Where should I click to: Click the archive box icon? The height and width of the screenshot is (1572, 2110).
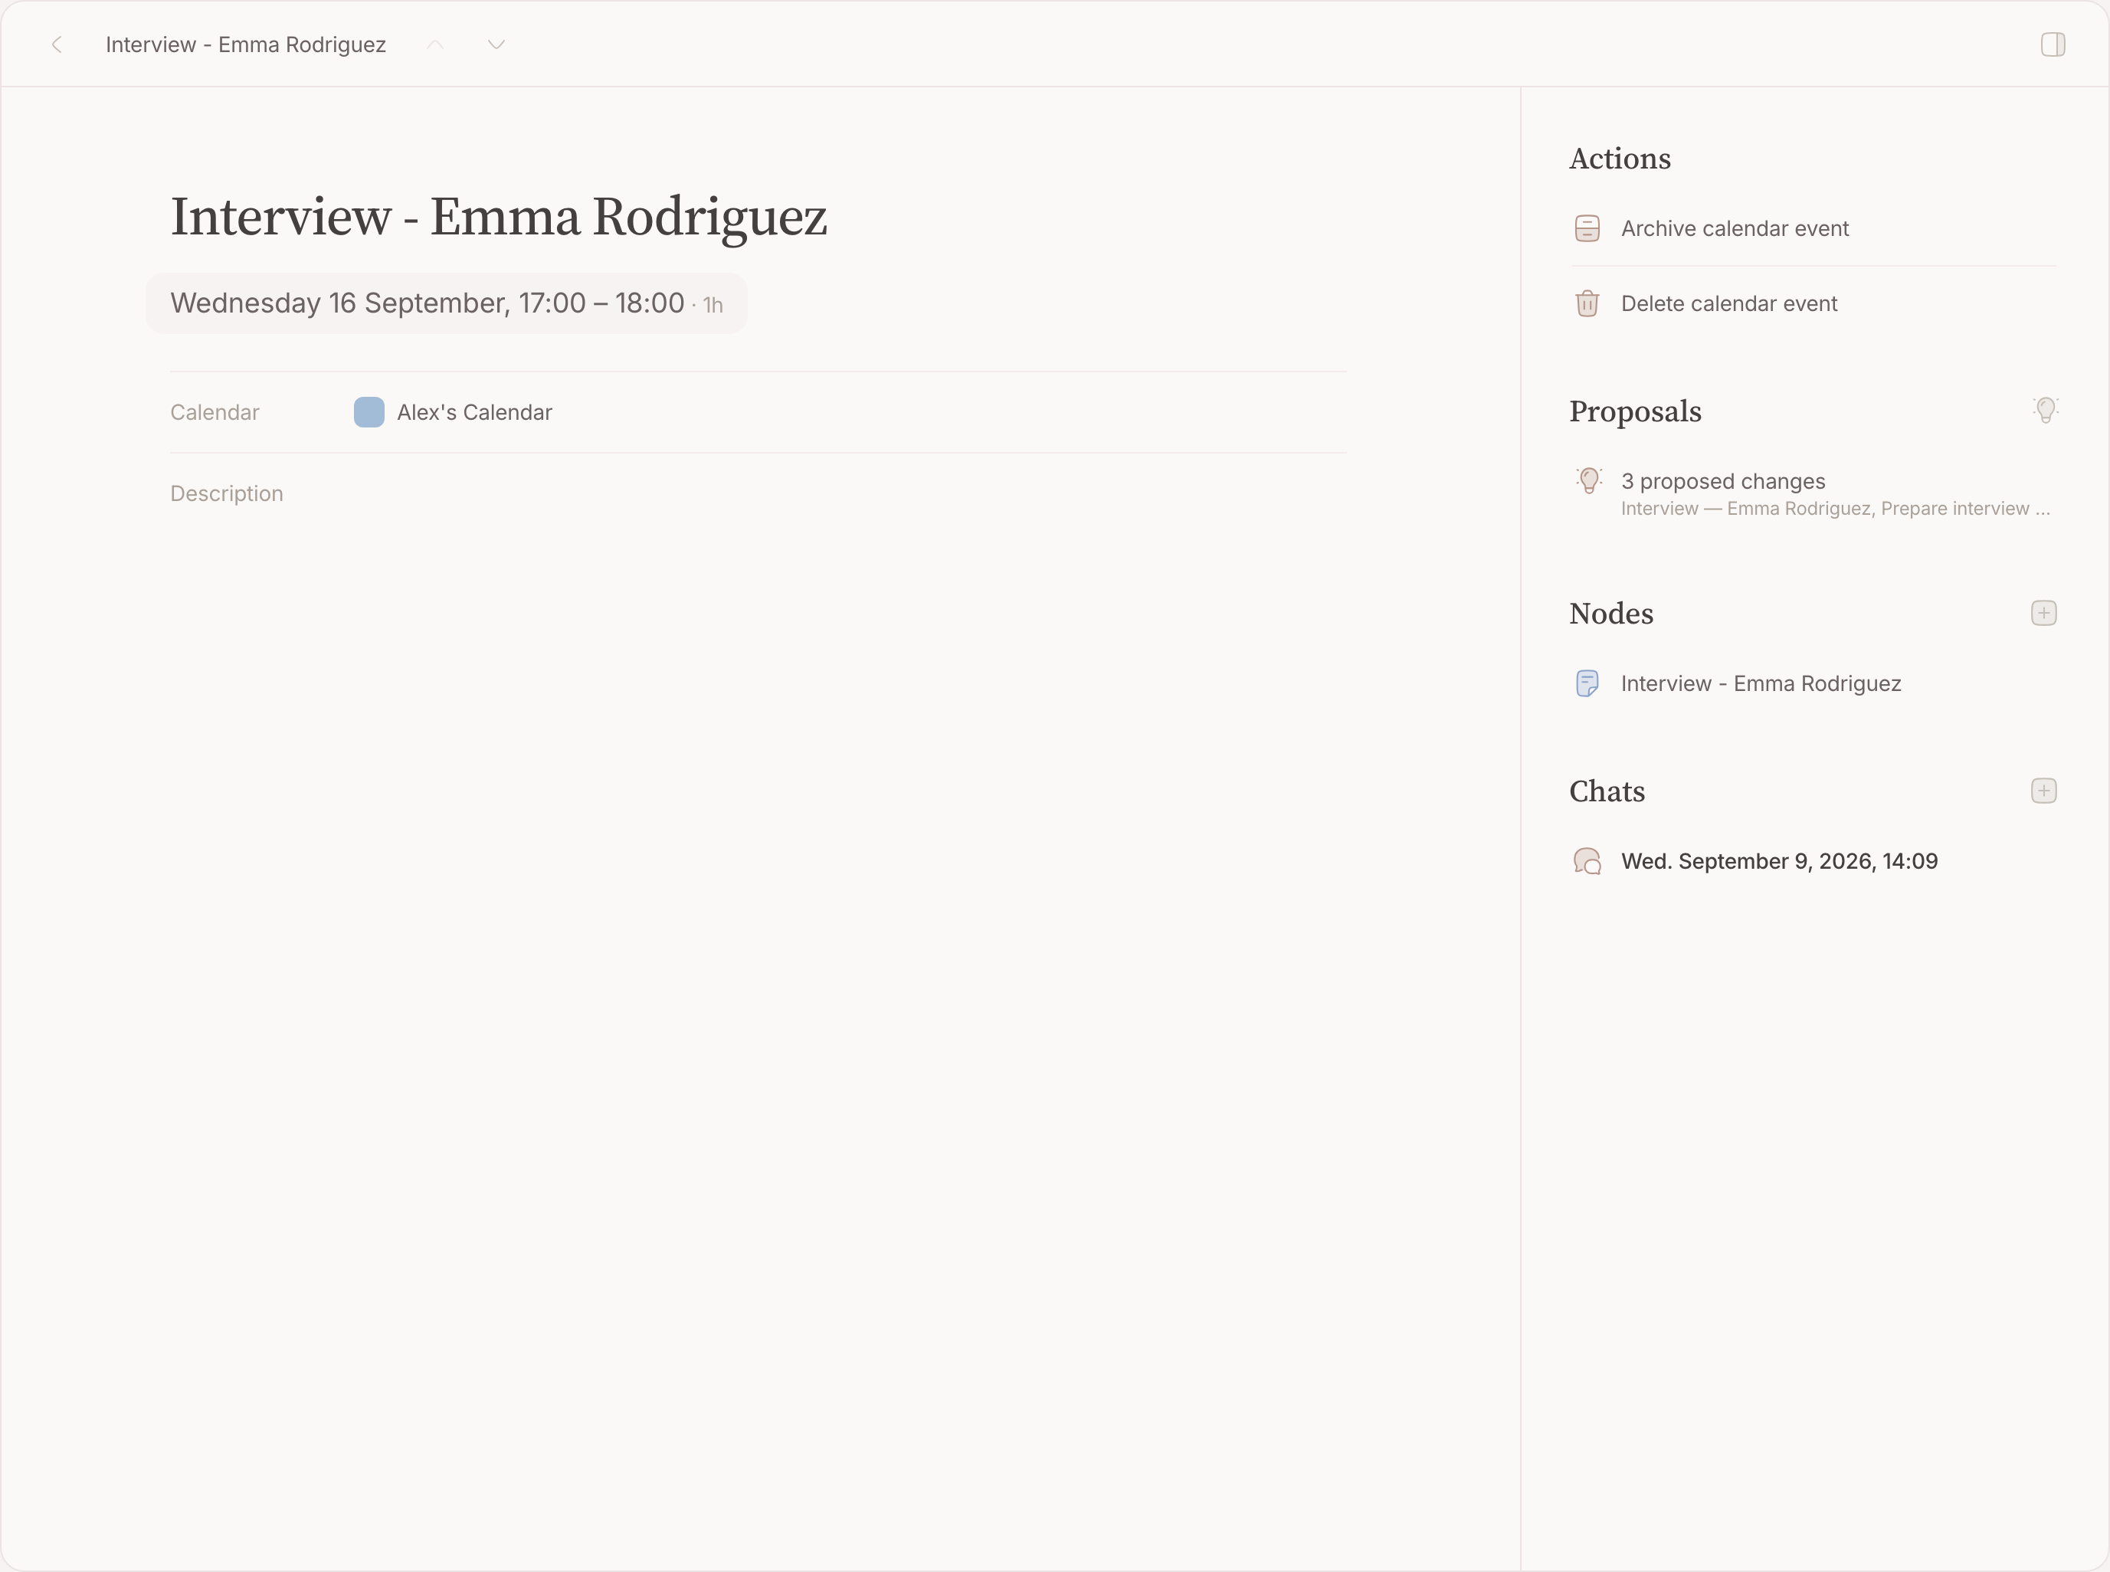click(x=1587, y=228)
